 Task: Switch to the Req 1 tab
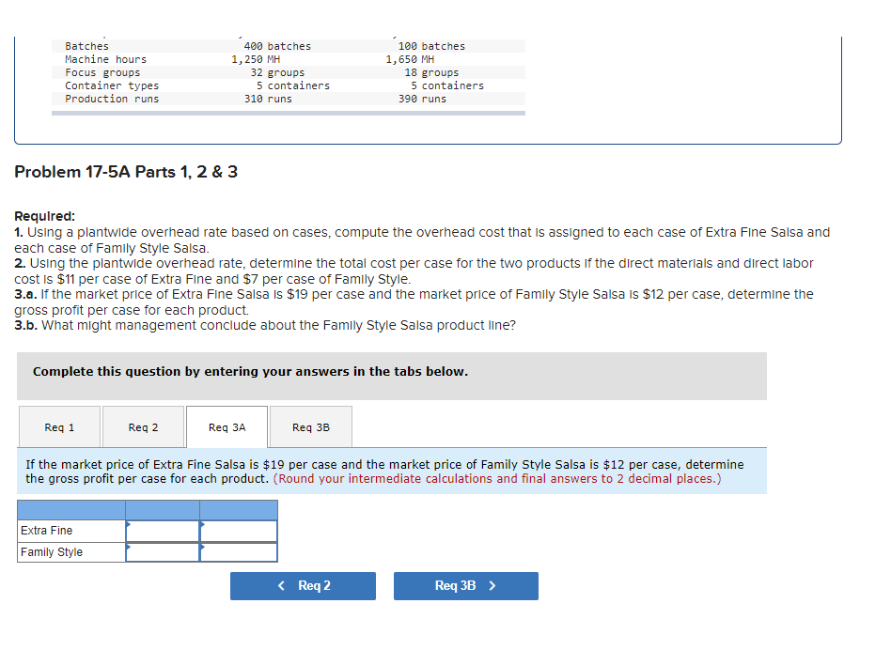[x=58, y=426]
